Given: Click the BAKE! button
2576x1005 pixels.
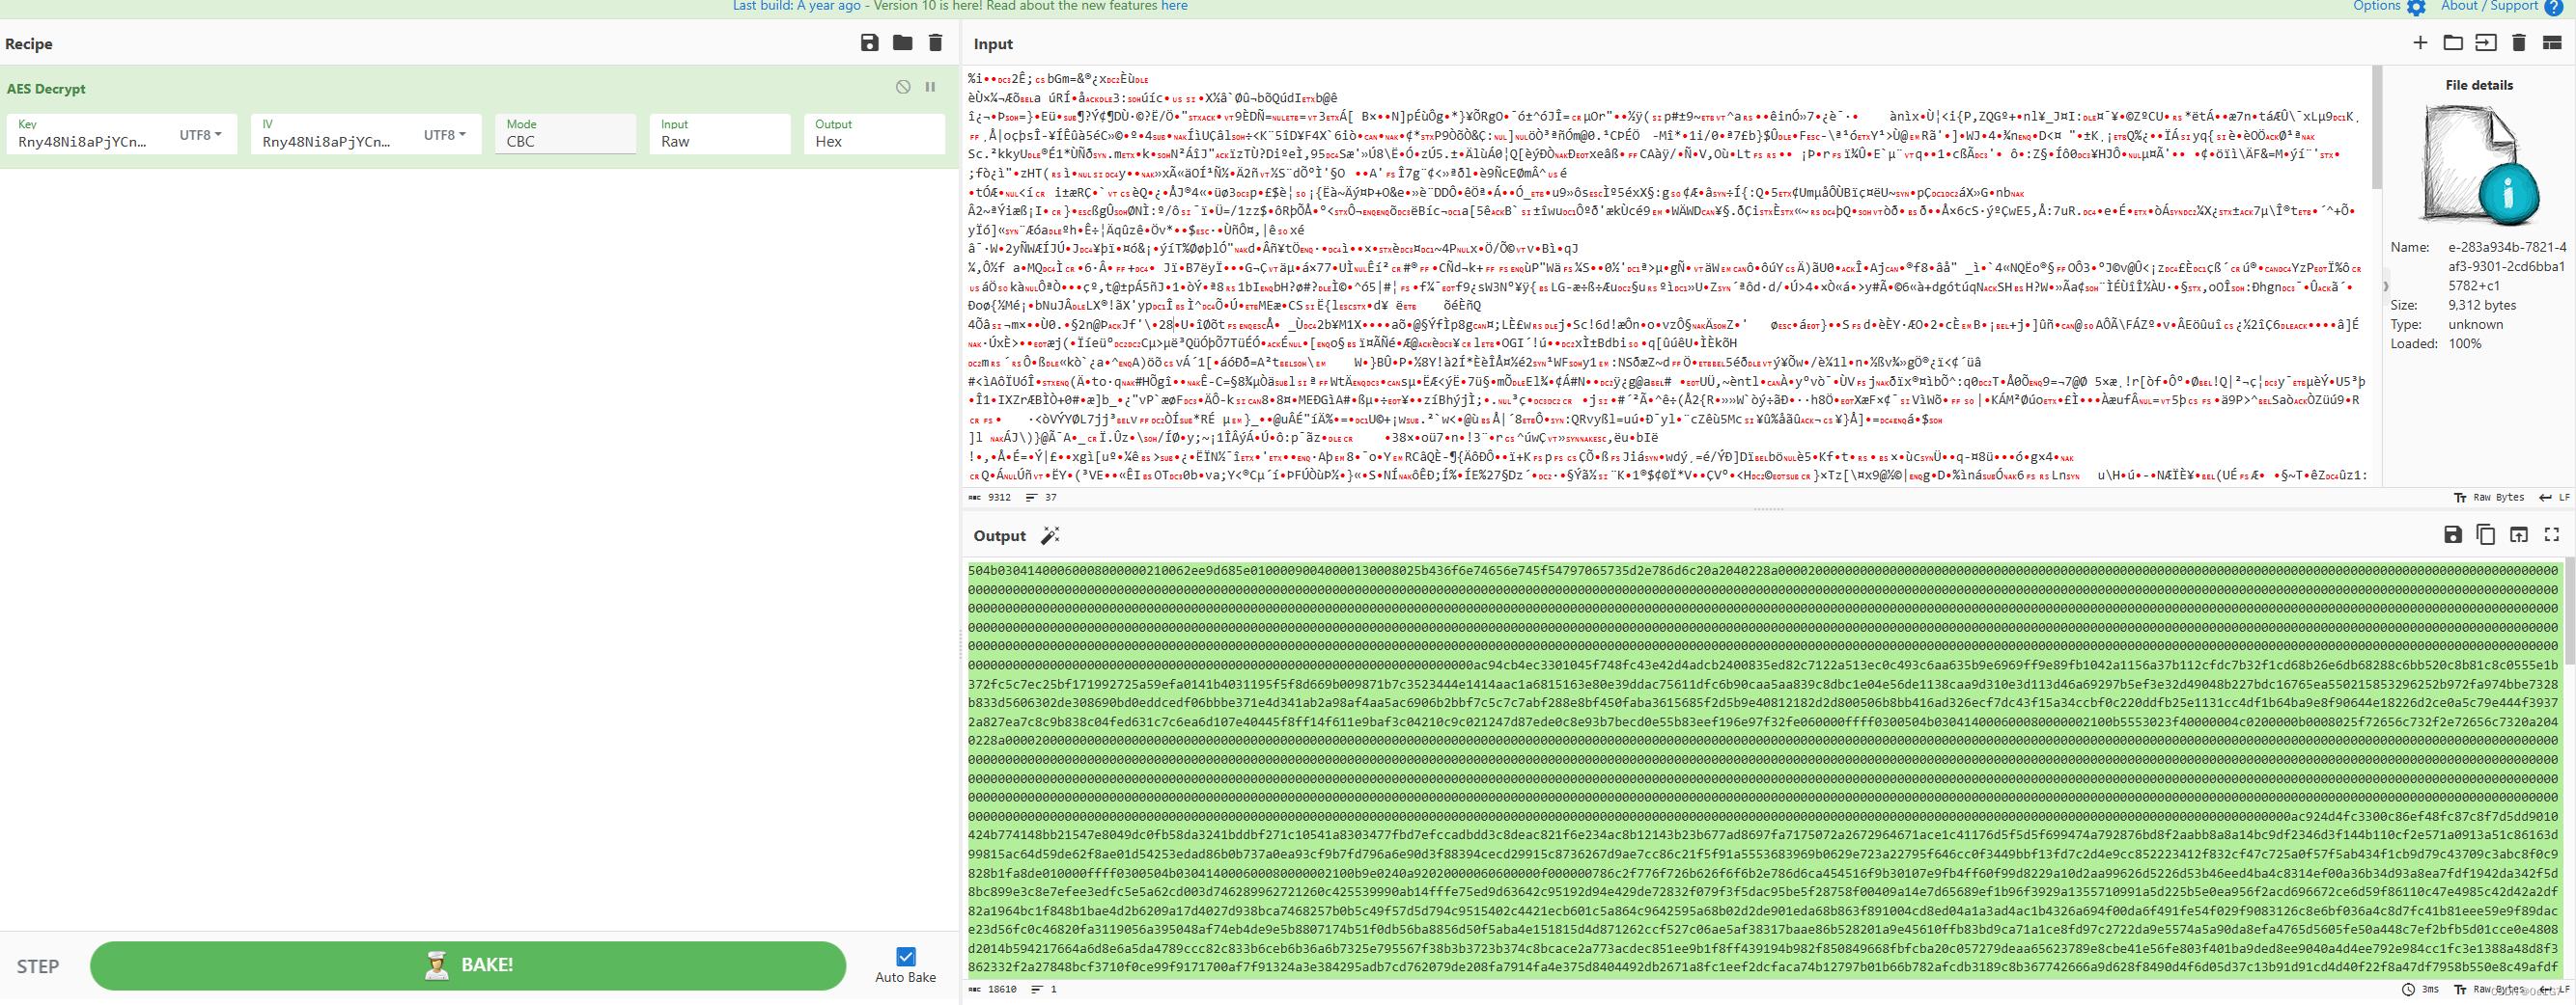Looking at the screenshot, I should [x=468, y=965].
